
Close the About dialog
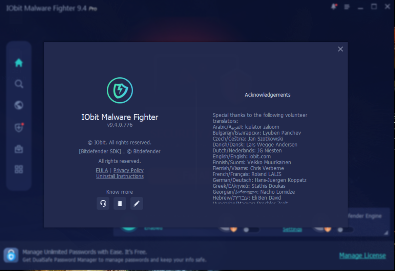[x=340, y=49]
